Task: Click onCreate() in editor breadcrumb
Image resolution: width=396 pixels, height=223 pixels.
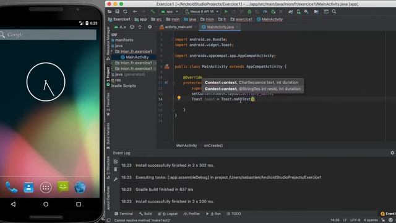Action: tap(213, 146)
